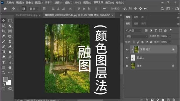Select the Brush tool
The height and width of the screenshot is (101, 180).
pyautogui.click(x=3, y=42)
